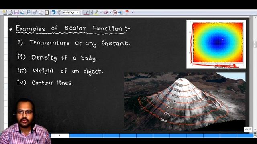Save the note with the floppy disk icon

click(16, 12)
